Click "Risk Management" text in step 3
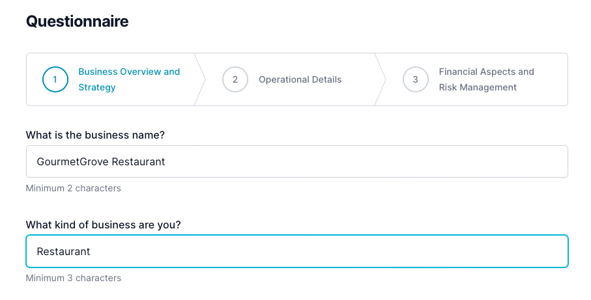The width and height of the screenshot is (591, 300). [x=478, y=87]
